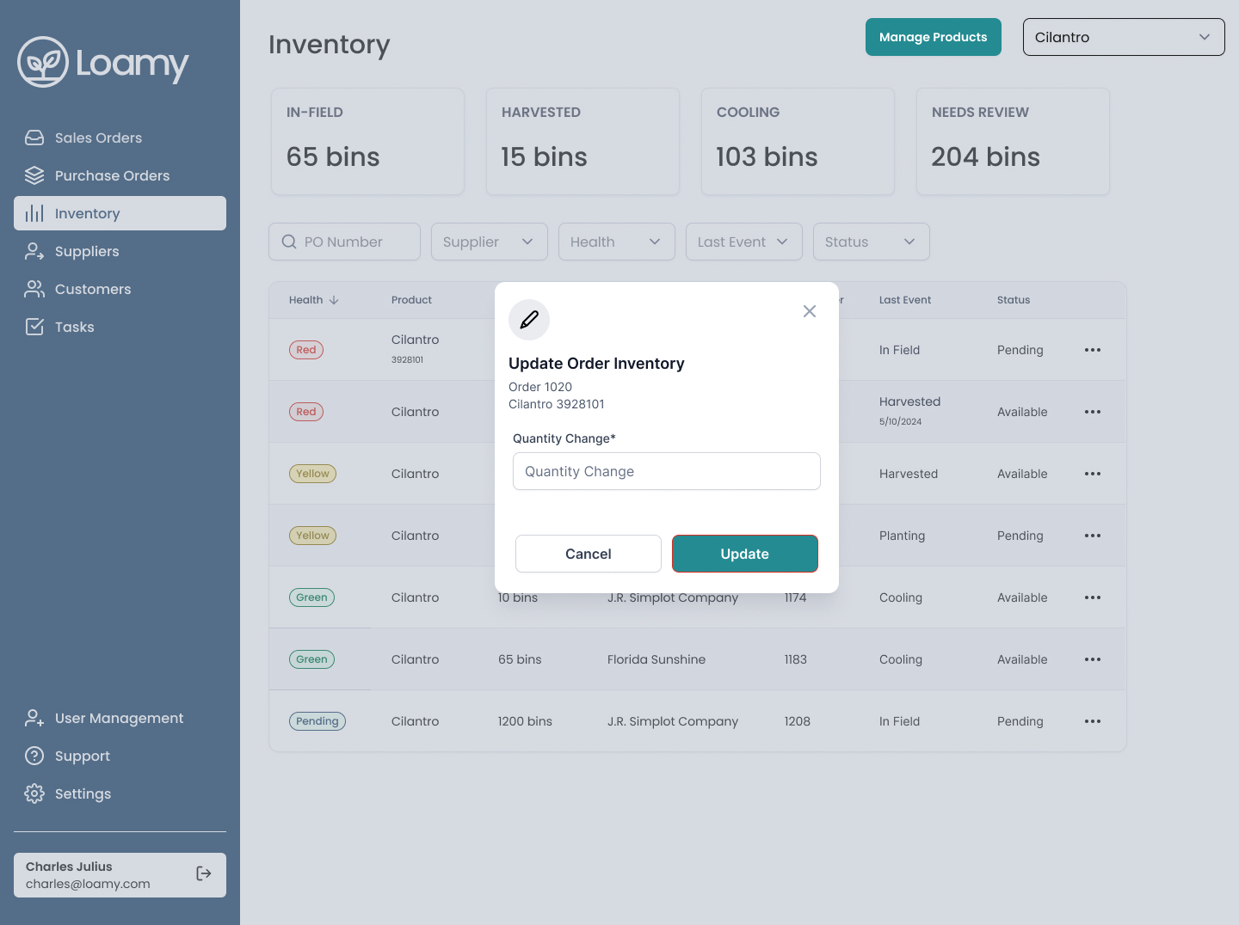
Task: Open User Management
Action: coord(120,718)
